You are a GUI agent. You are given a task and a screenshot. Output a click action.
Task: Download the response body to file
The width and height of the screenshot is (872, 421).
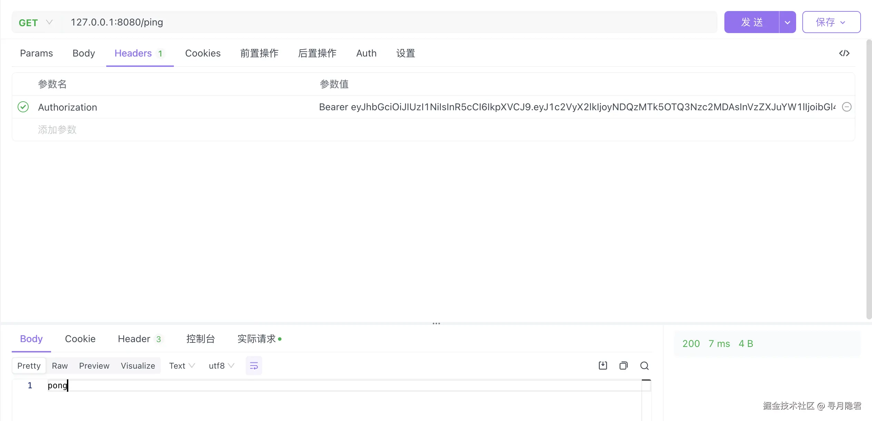pos(603,366)
